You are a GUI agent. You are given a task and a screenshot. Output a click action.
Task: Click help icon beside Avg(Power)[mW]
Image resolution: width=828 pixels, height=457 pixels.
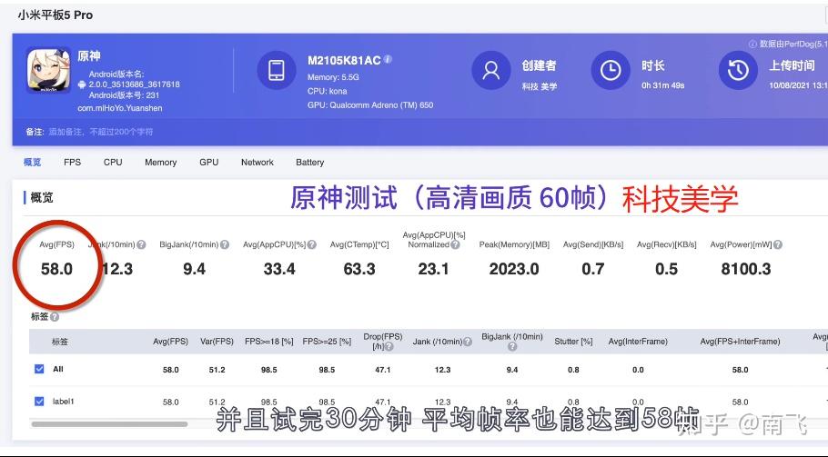click(x=778, y=244)
